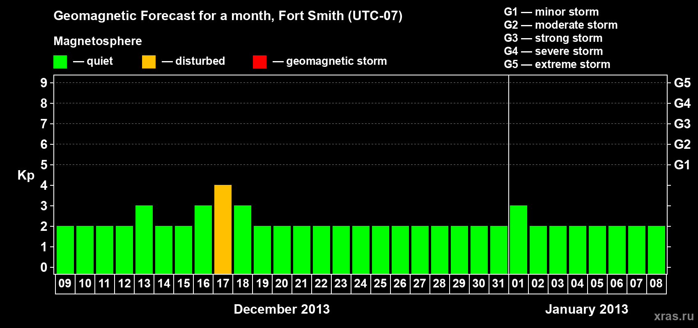The width and height of the screenshot is (698, 328).
Task: Click the orange disturbed legend swatch
Action: pos(149,62)
